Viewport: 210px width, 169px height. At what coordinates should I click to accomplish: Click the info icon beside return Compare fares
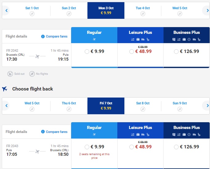(x=43, y=132)
